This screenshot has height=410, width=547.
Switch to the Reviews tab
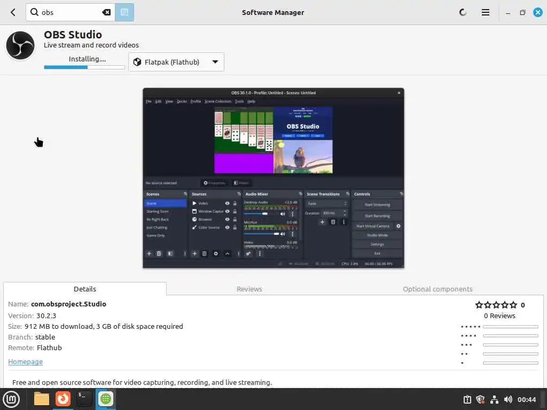pyautogui.click(x=249, y=289)
